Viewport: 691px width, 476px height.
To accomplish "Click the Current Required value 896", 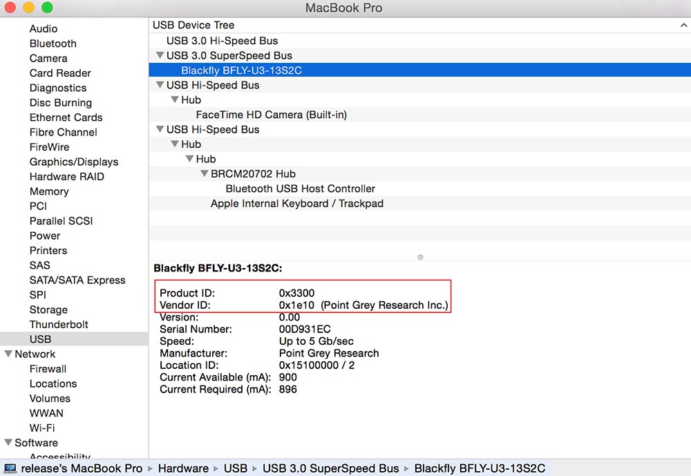I will 287,389.
